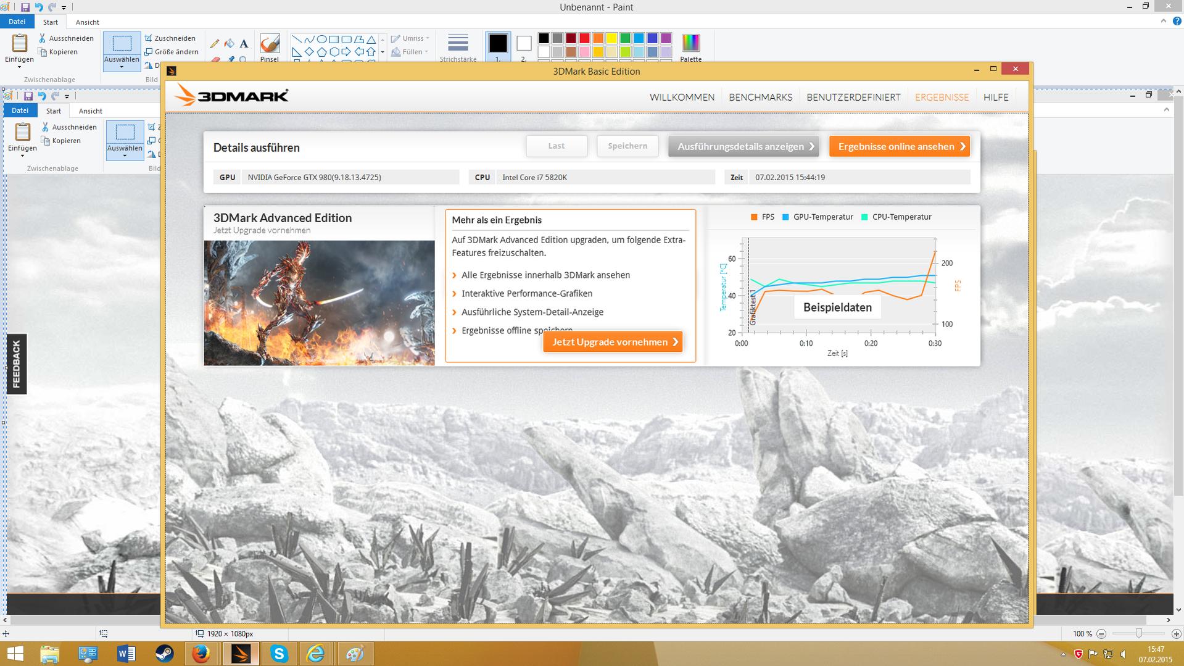Toggle the CPU-Temperatur legend entry
Image resolution: width=1184 pixels, height=666 pixels.
pos(896,217)
